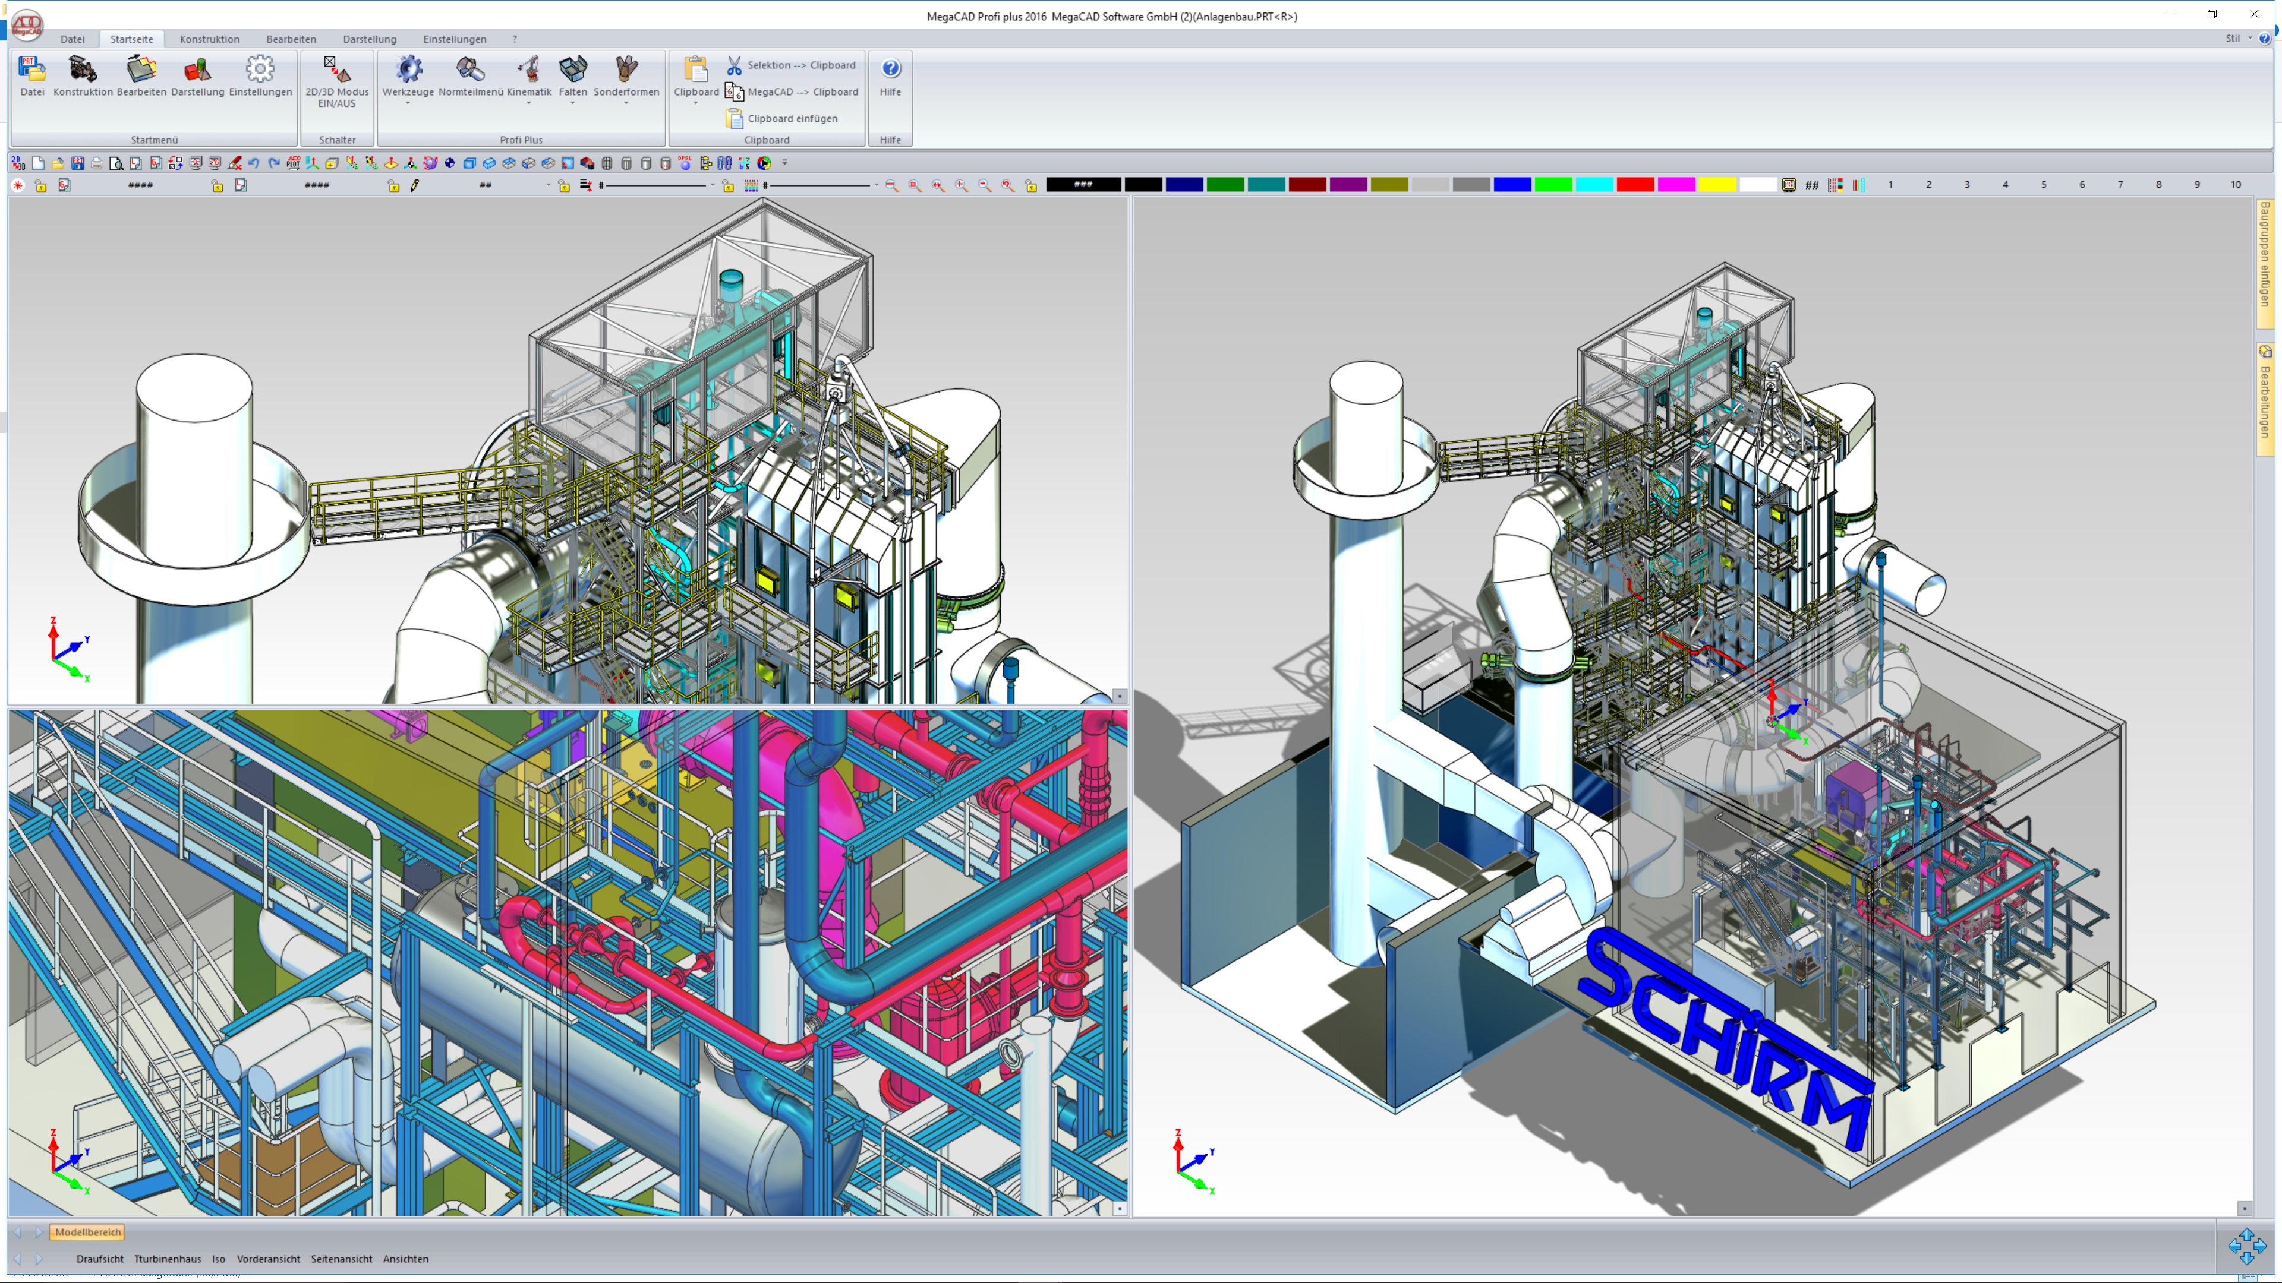The width and height of the screenshot is (2282, 1283).
Task: Open the Draufsicht view
Action: [x=100, y=1258]
